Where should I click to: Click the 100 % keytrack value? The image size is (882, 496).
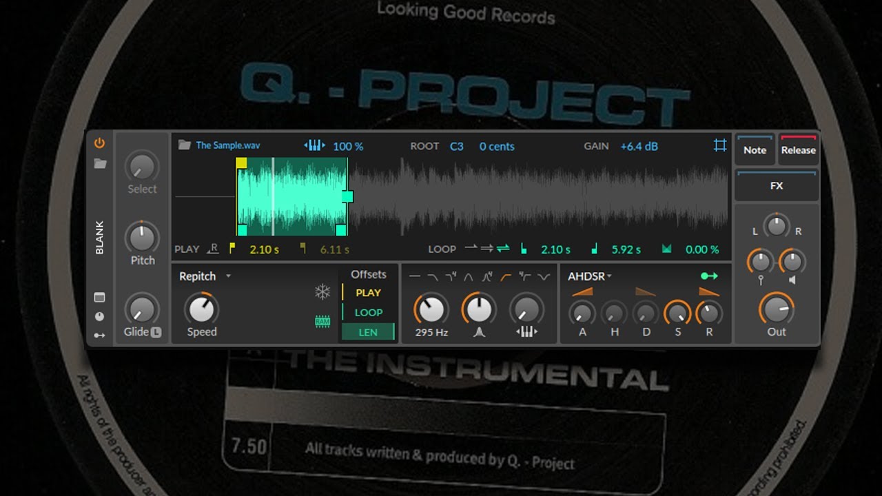348,146
